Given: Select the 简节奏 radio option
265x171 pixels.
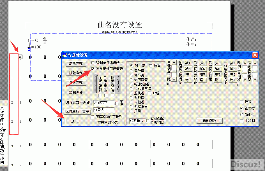Looking at the screenshot, I should [131, 75].
